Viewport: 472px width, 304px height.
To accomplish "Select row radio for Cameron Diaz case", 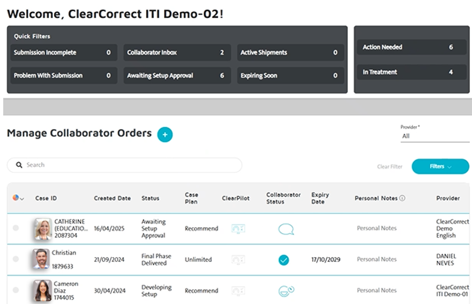I will 16,290.
